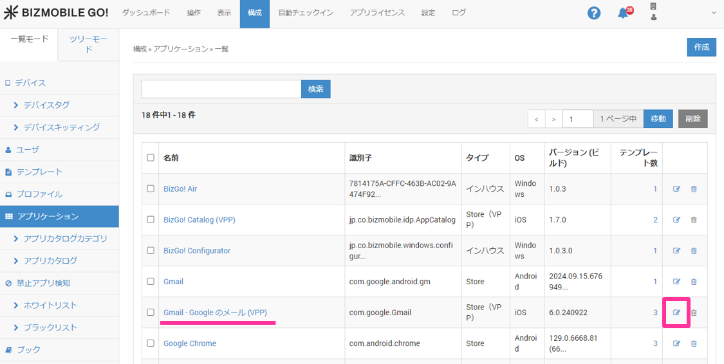
Task: Click the help question mark icon
Action: 594,13
